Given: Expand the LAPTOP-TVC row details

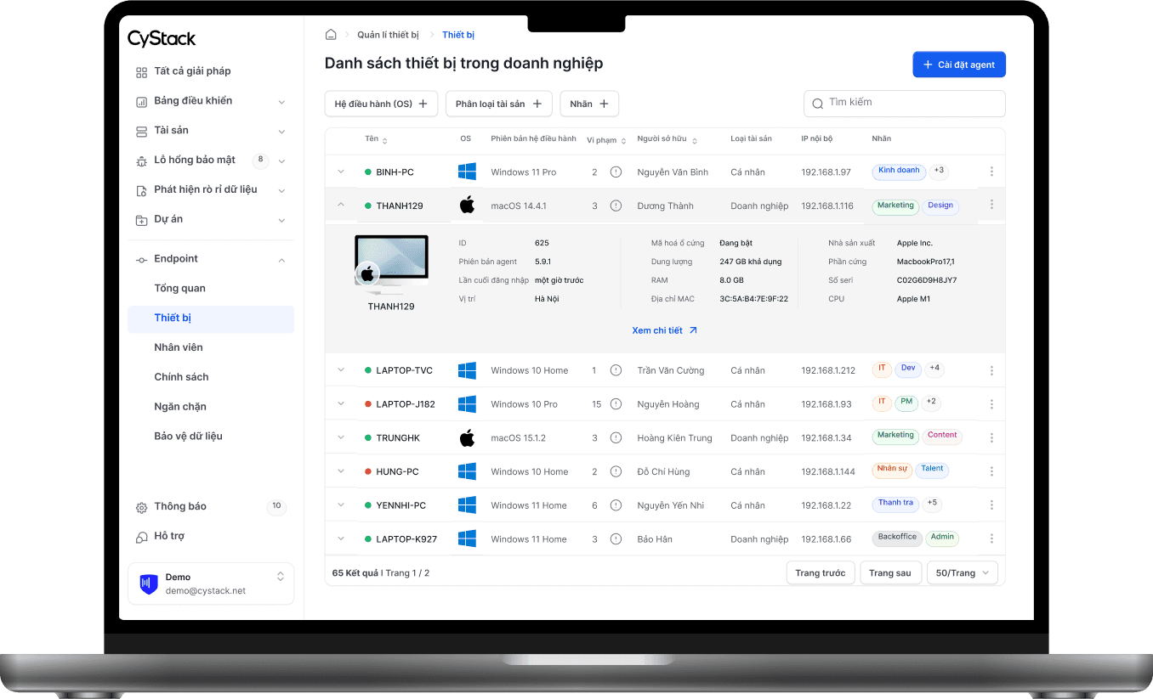Looking at the screenshot, I should [341, 370].
